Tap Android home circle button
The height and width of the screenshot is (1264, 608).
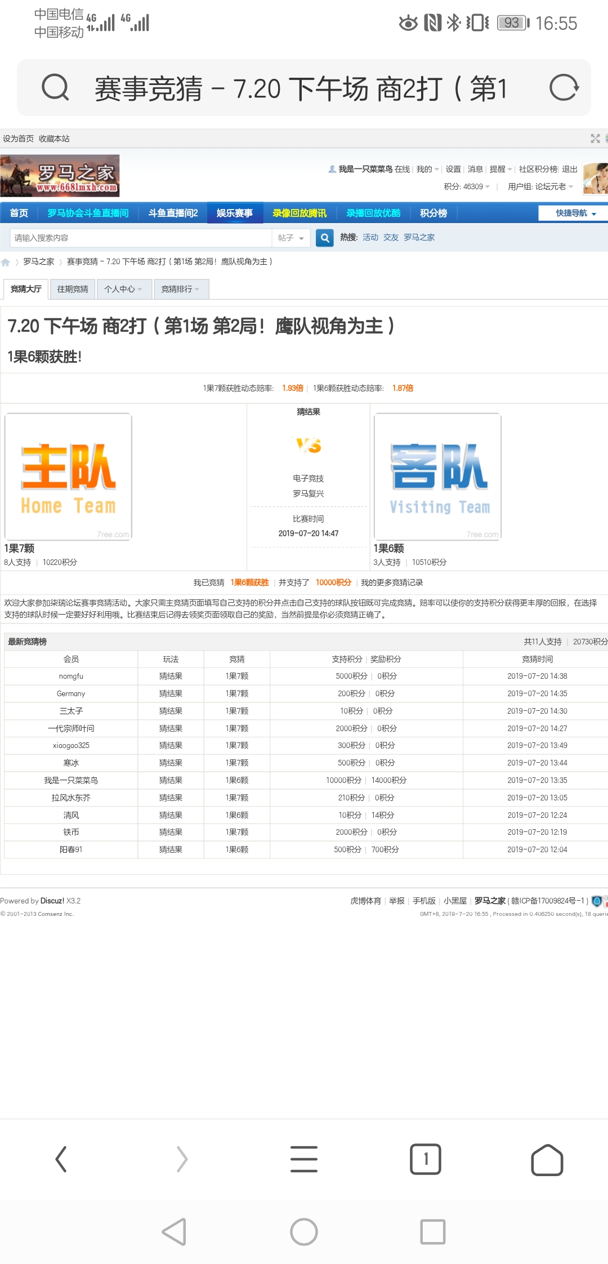click(x=304, y=1232)
